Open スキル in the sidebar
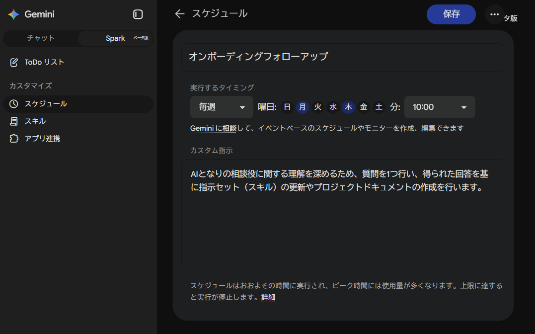The width and height of the screenshot is (535, 334). [78, 121]
